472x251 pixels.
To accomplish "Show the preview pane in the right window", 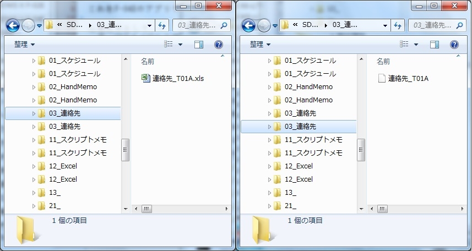I will [x=435, y=45].
